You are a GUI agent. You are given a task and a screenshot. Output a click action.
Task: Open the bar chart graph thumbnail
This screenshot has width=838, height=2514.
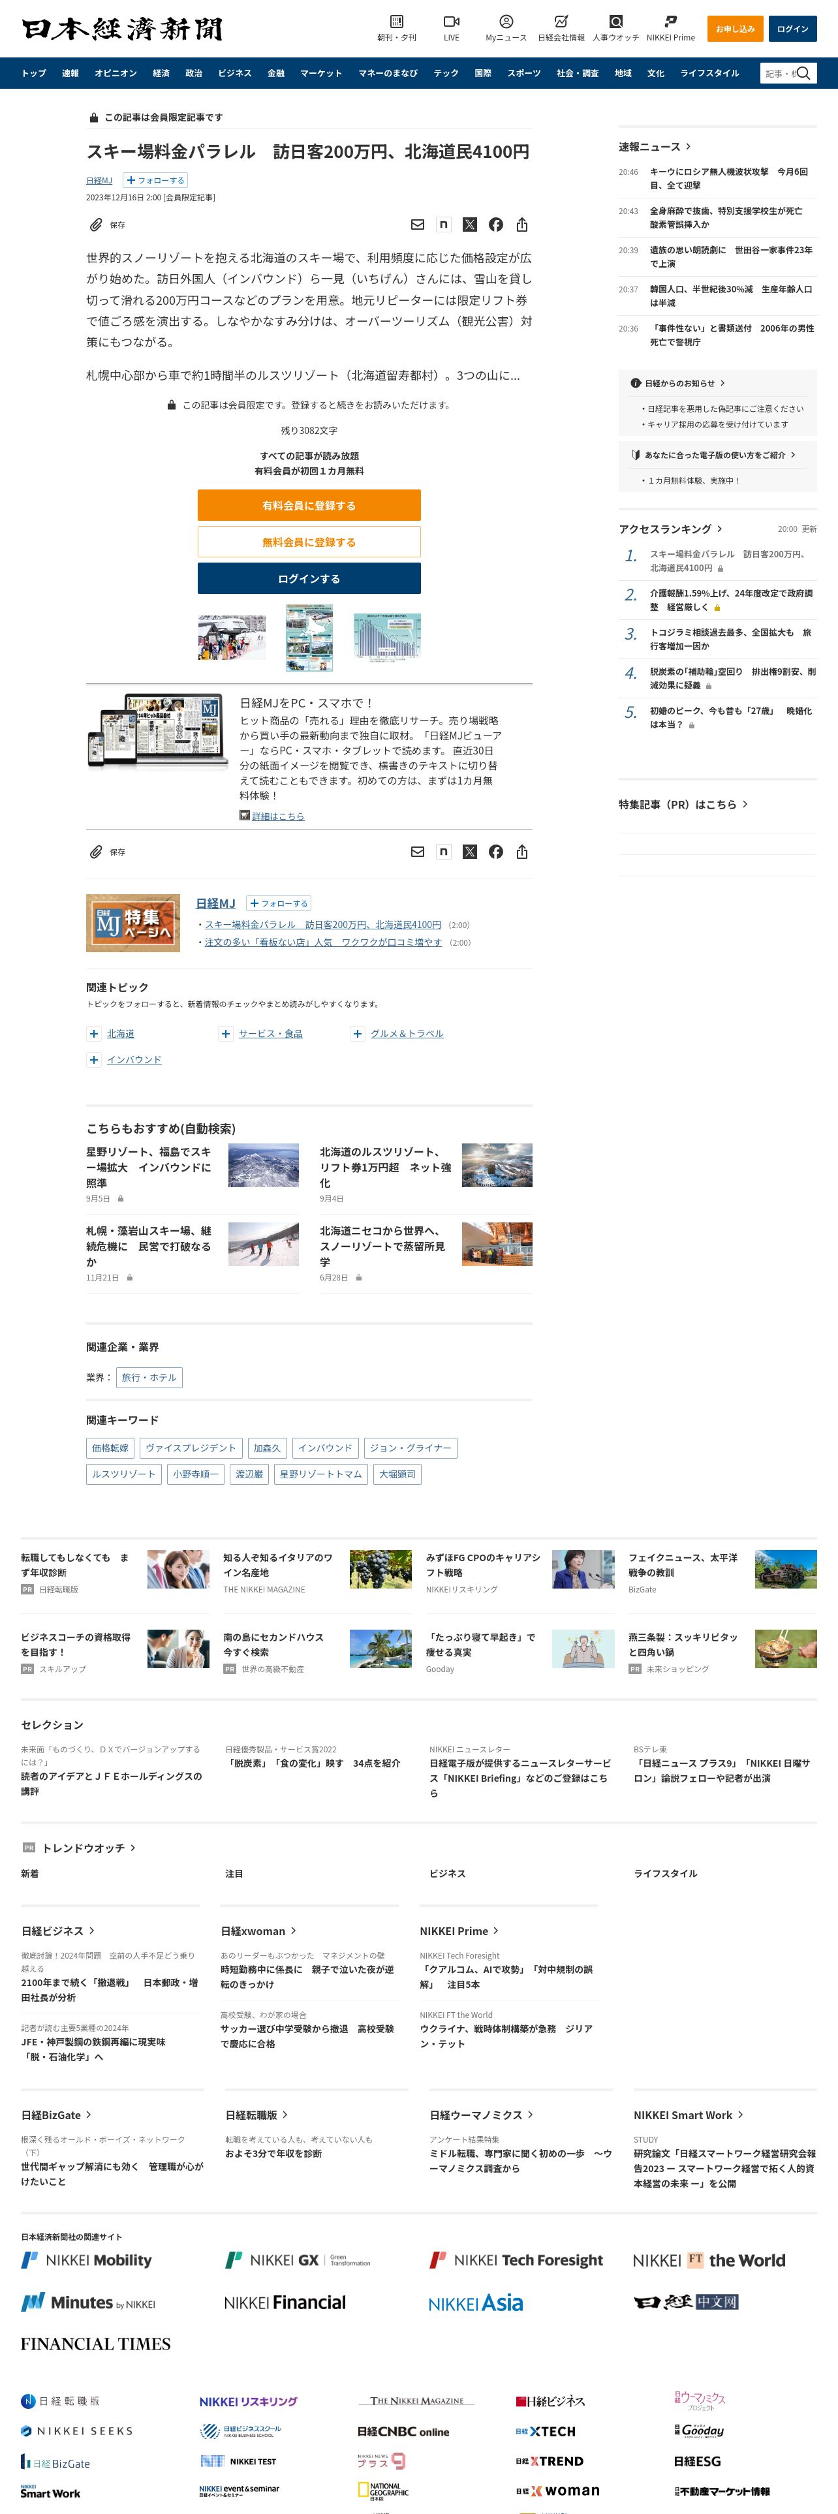[387, 637]
